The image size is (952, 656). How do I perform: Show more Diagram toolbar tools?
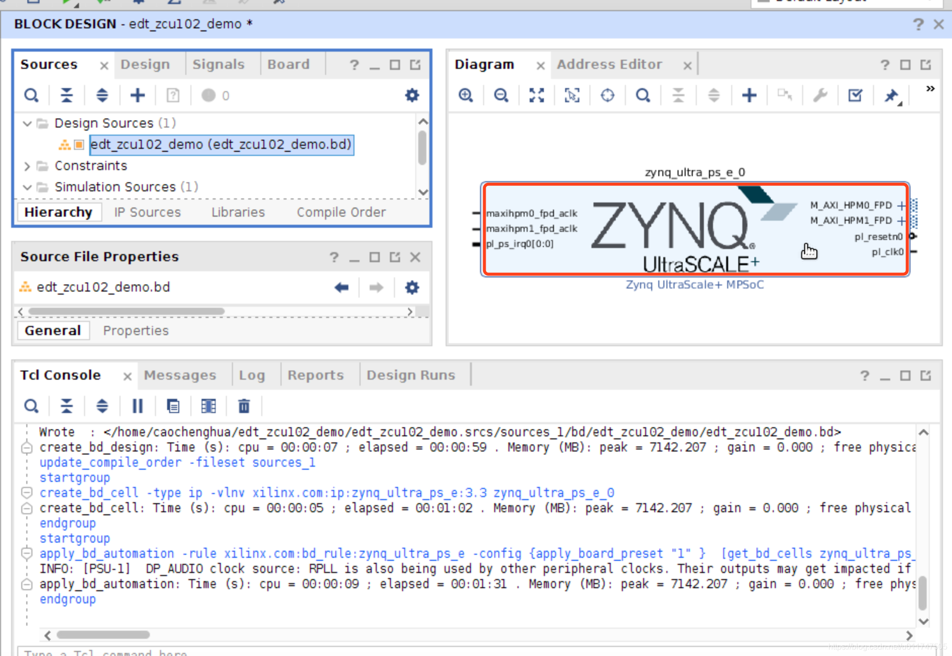point(930,89)
